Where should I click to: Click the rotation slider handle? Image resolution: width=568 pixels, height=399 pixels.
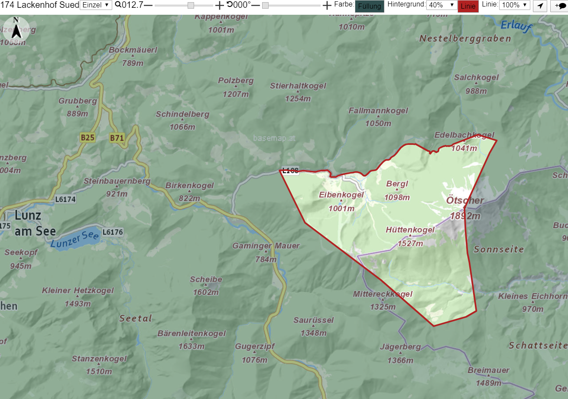265,5
